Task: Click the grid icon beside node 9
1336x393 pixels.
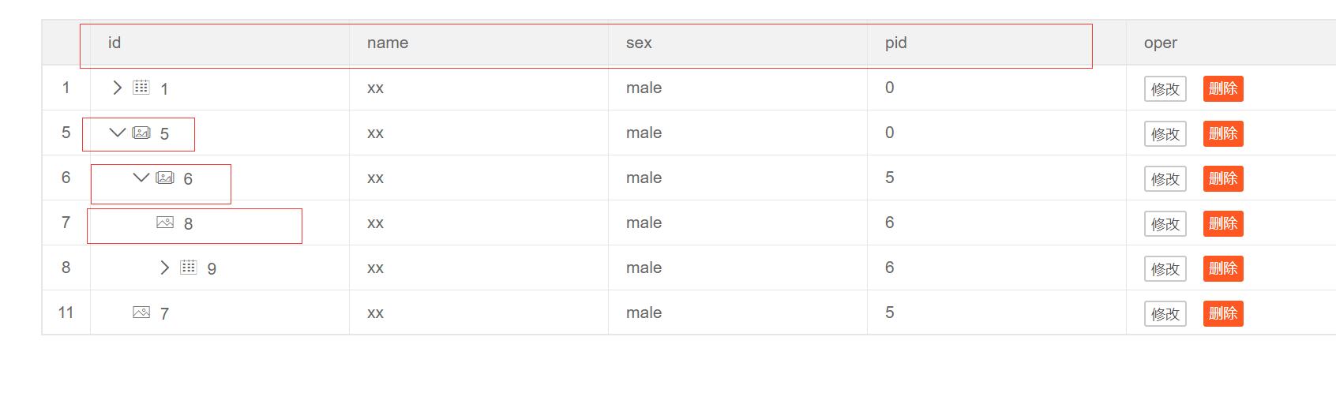Action: click(188, 268)
